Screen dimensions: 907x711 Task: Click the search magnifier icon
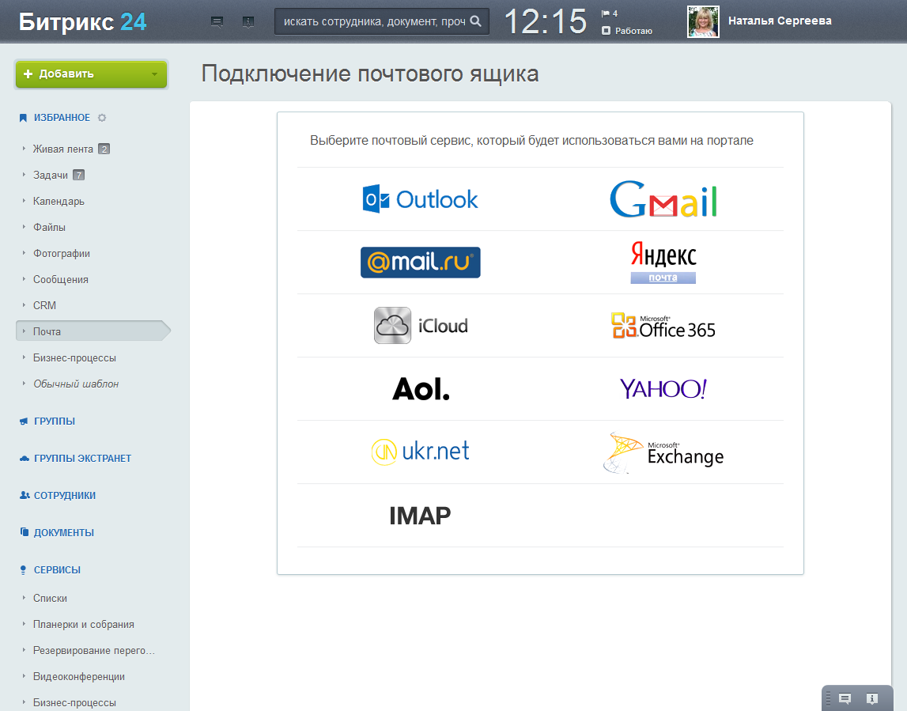475,21
